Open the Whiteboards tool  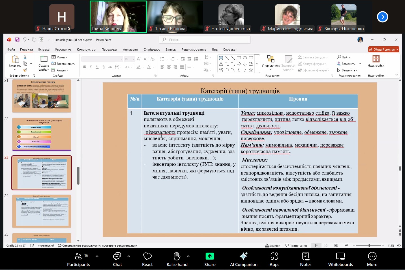340,256
